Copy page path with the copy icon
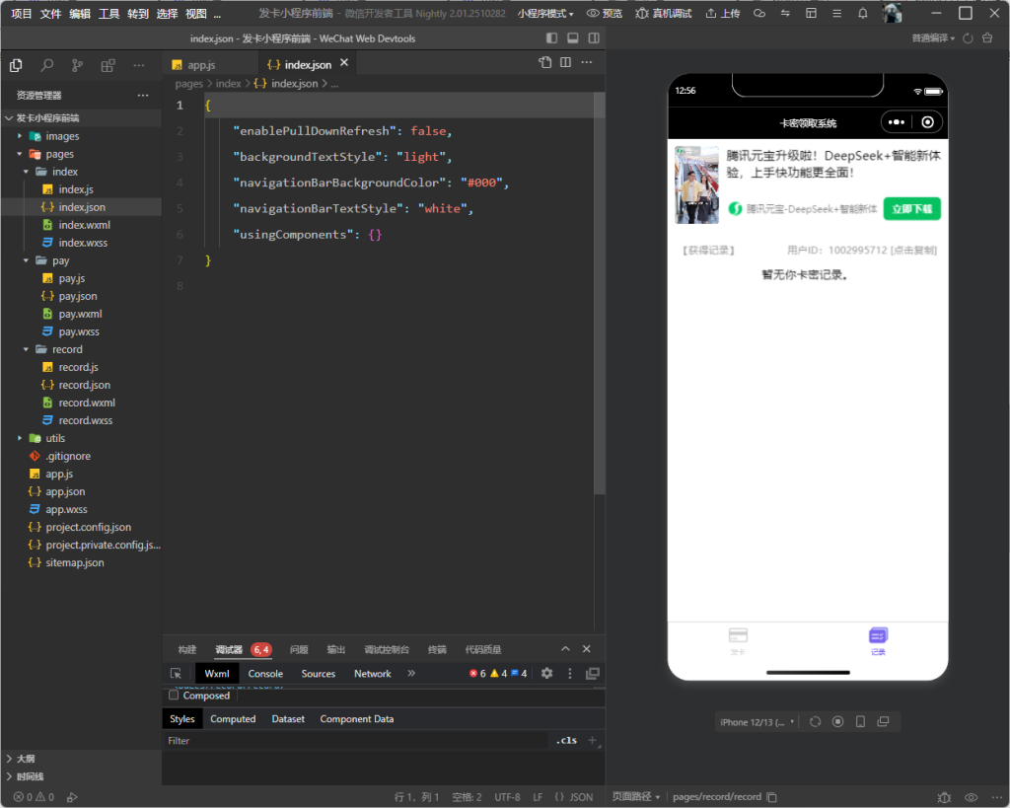Image resolution: width=1010 pixels, height=808 pixels. [x=772, y=797]
